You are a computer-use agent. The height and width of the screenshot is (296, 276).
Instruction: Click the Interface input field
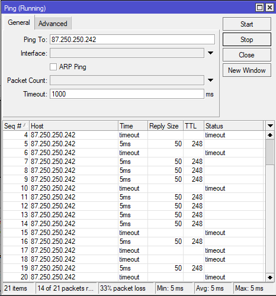click(x=127, y=53)
